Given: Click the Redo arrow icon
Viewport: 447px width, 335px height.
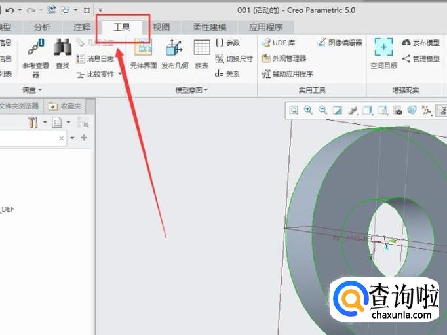Looking at the screenshot, I should tap(31, 10).
